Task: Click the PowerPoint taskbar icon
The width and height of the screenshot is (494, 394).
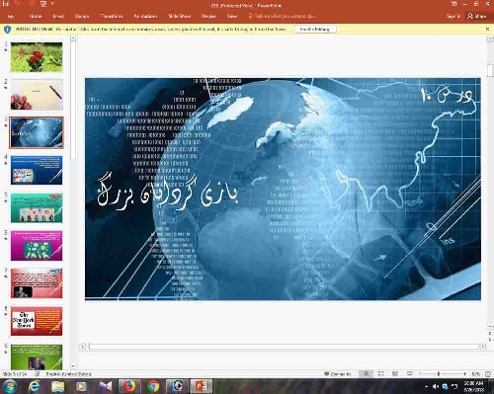Action: [201, 386]
